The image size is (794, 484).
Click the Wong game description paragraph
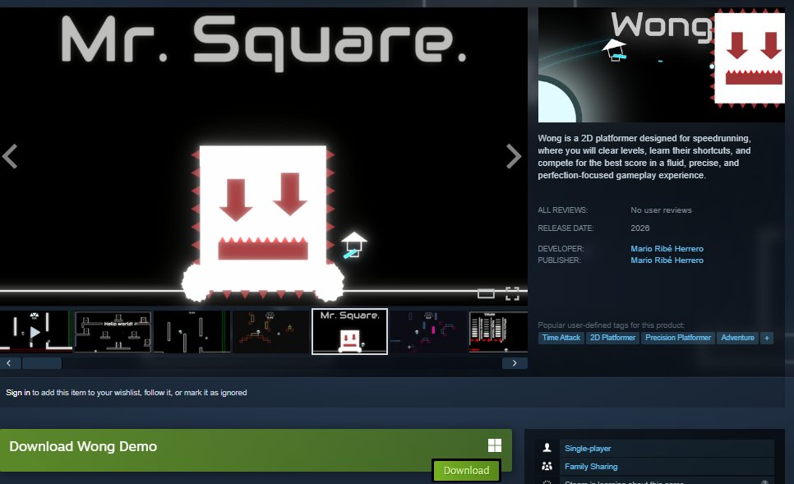coord(644,157)
